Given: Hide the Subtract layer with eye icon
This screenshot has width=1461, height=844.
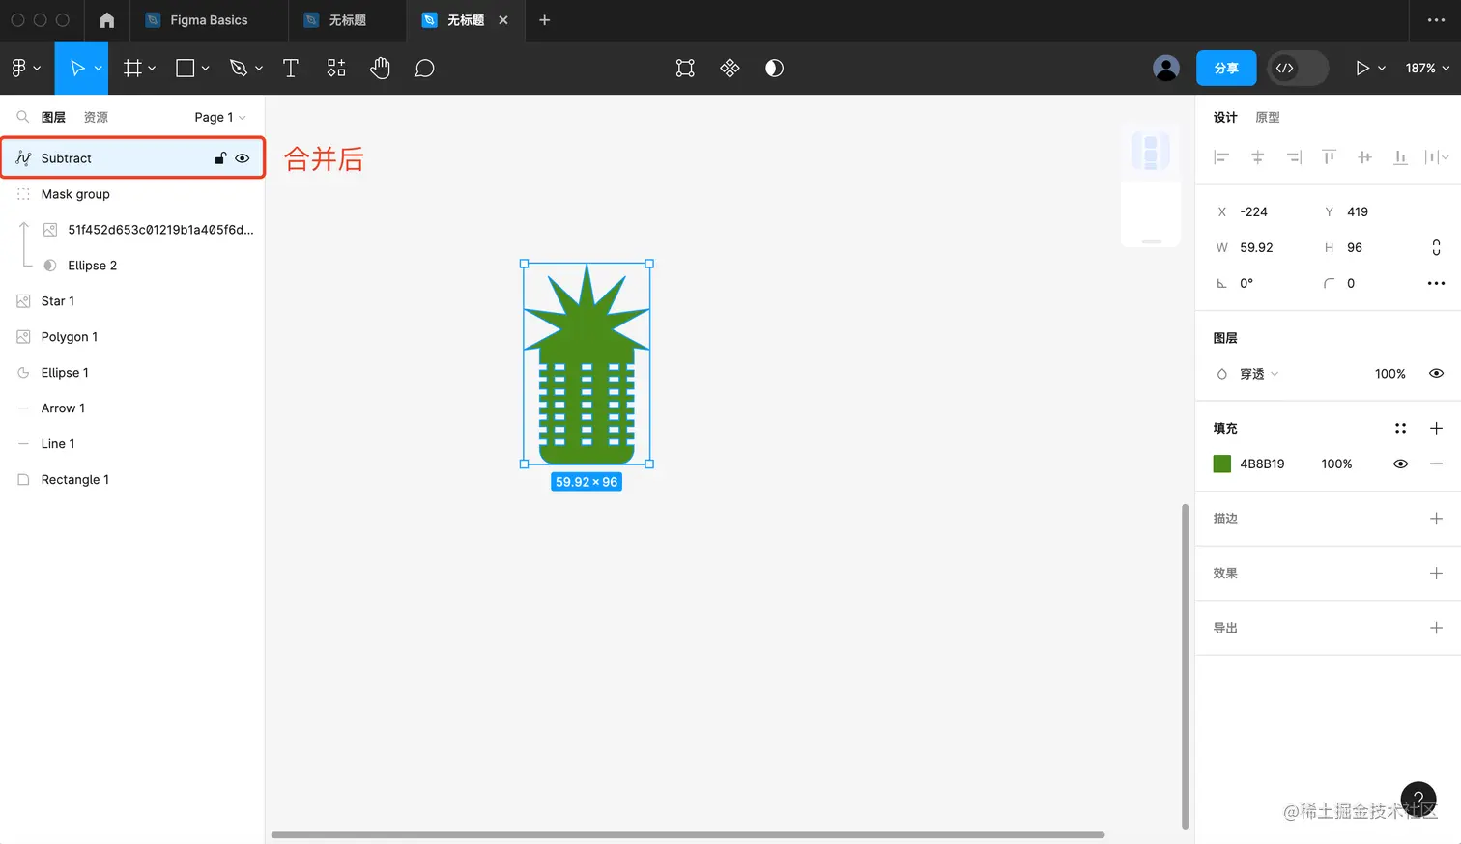Looking at the screenshot, I should (243, 158).
